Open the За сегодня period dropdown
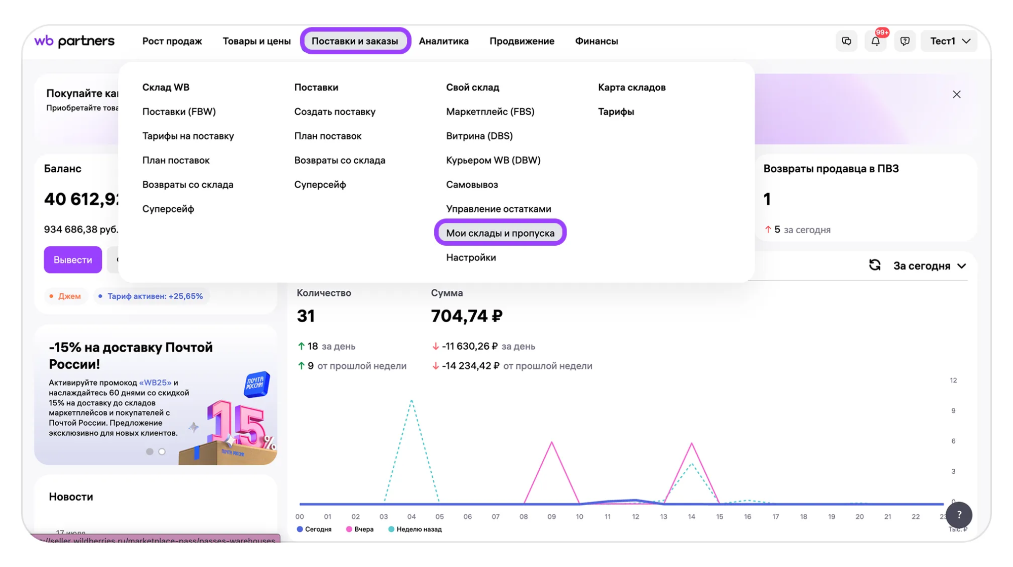The width and height of the screenshot is (1013, 567). pos(929,266)
